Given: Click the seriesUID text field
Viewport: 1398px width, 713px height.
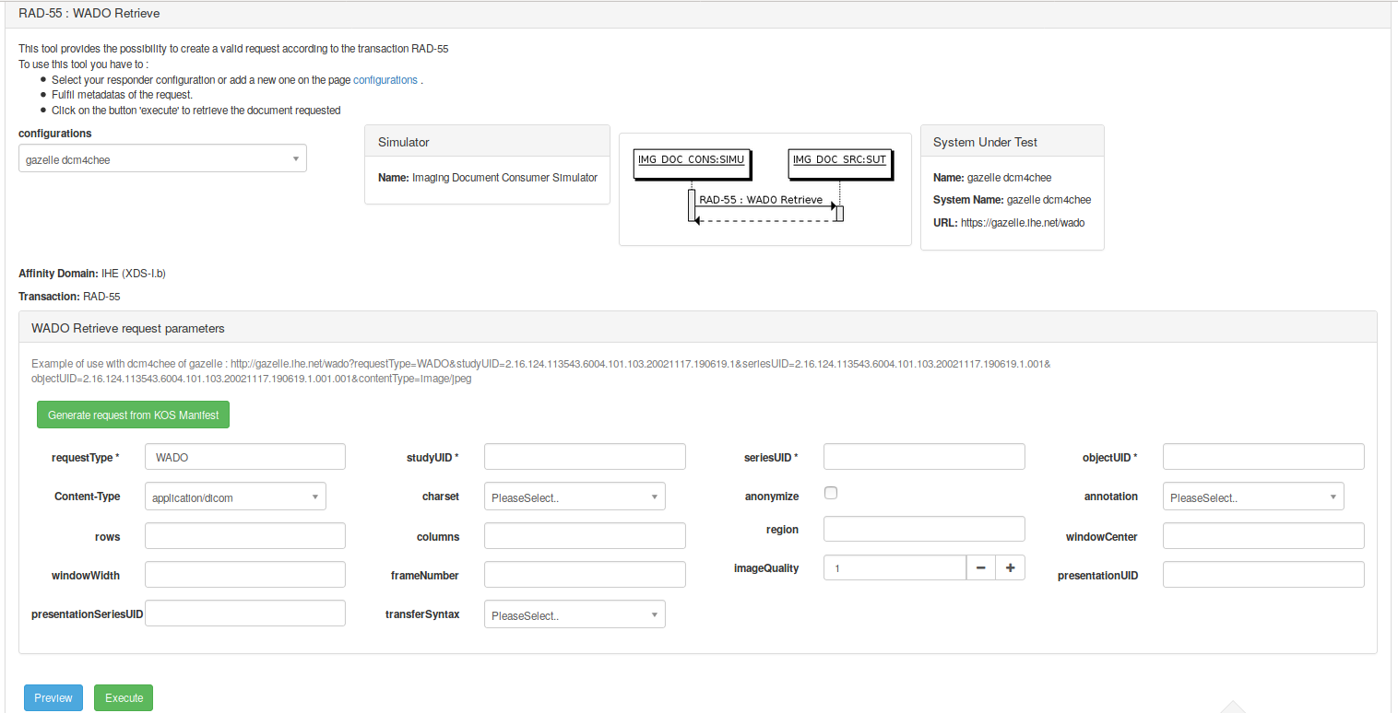Looking at the screenshot, I should pos(924,457).
